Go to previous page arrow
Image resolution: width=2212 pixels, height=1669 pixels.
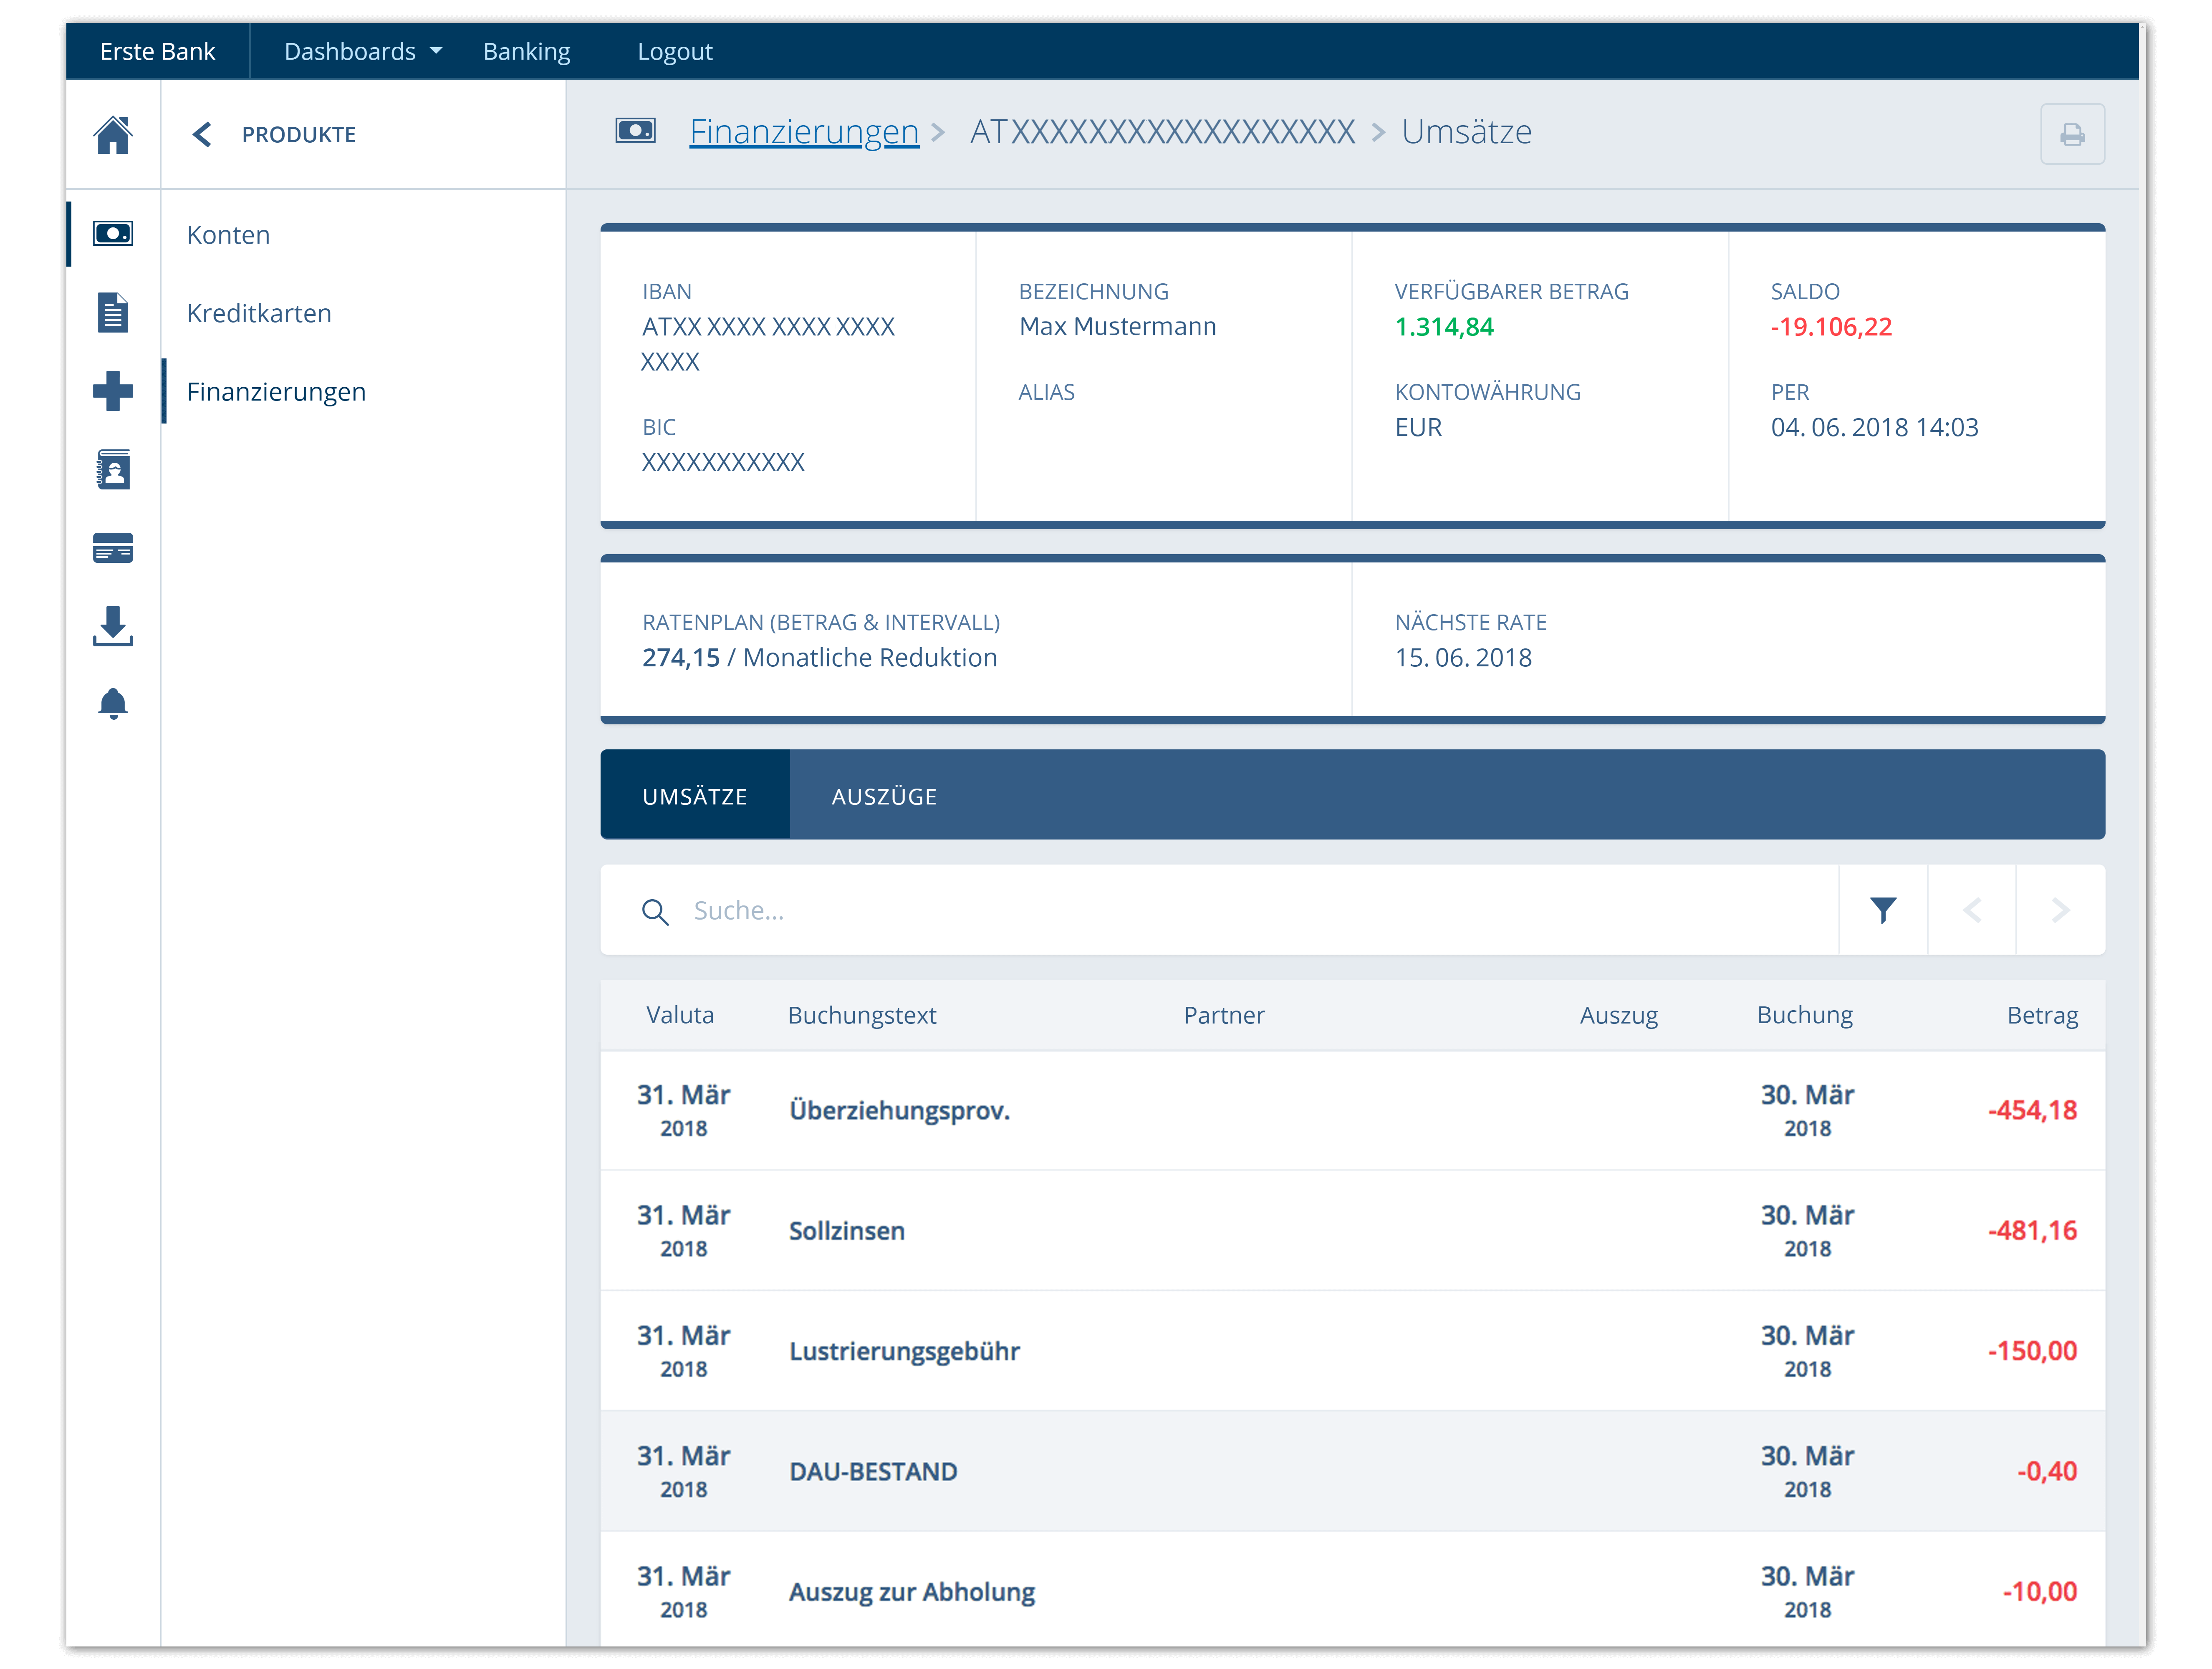[x=1972, y=910]
